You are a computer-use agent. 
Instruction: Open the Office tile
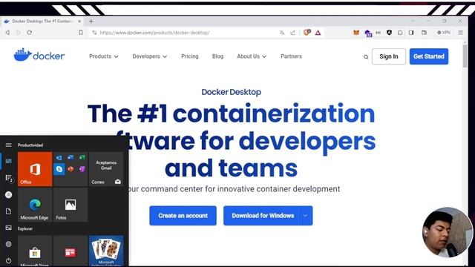click(35, 169)
